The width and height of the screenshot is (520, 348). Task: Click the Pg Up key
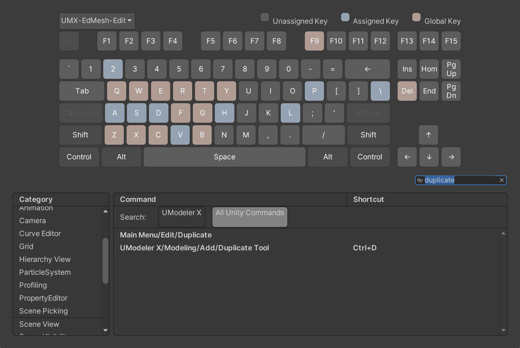click(x=451, y=69)
